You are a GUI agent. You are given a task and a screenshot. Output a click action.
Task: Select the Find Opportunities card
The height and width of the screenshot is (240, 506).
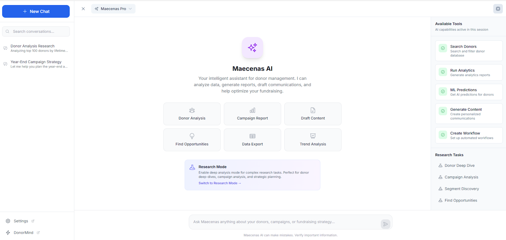(x=192, y=140)
